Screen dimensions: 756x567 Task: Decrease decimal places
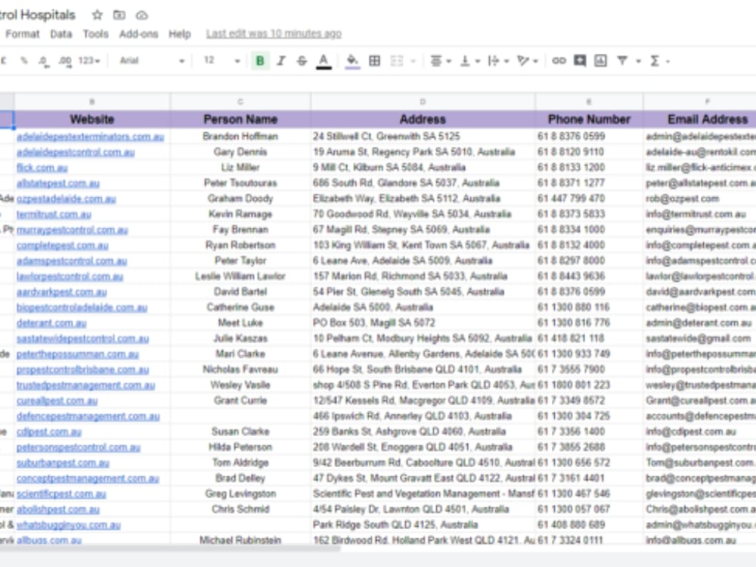tap(44, 60)
